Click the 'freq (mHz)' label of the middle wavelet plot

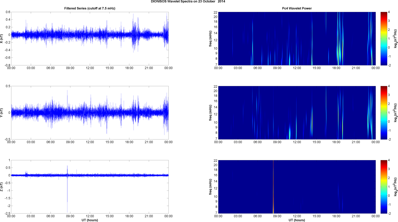point(210,113)
